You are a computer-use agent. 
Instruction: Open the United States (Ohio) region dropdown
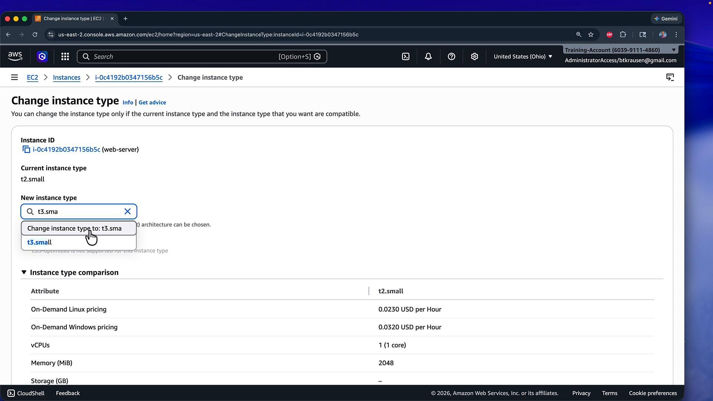[523, 56]
